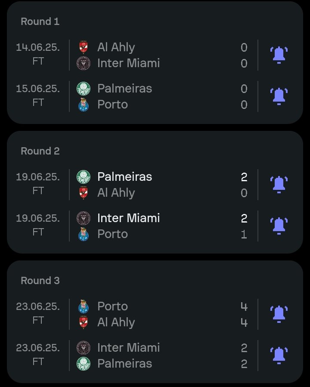Viewport: 310px width, 387px height.
Task: Select the Round 2 header
Action: point(40,151)
